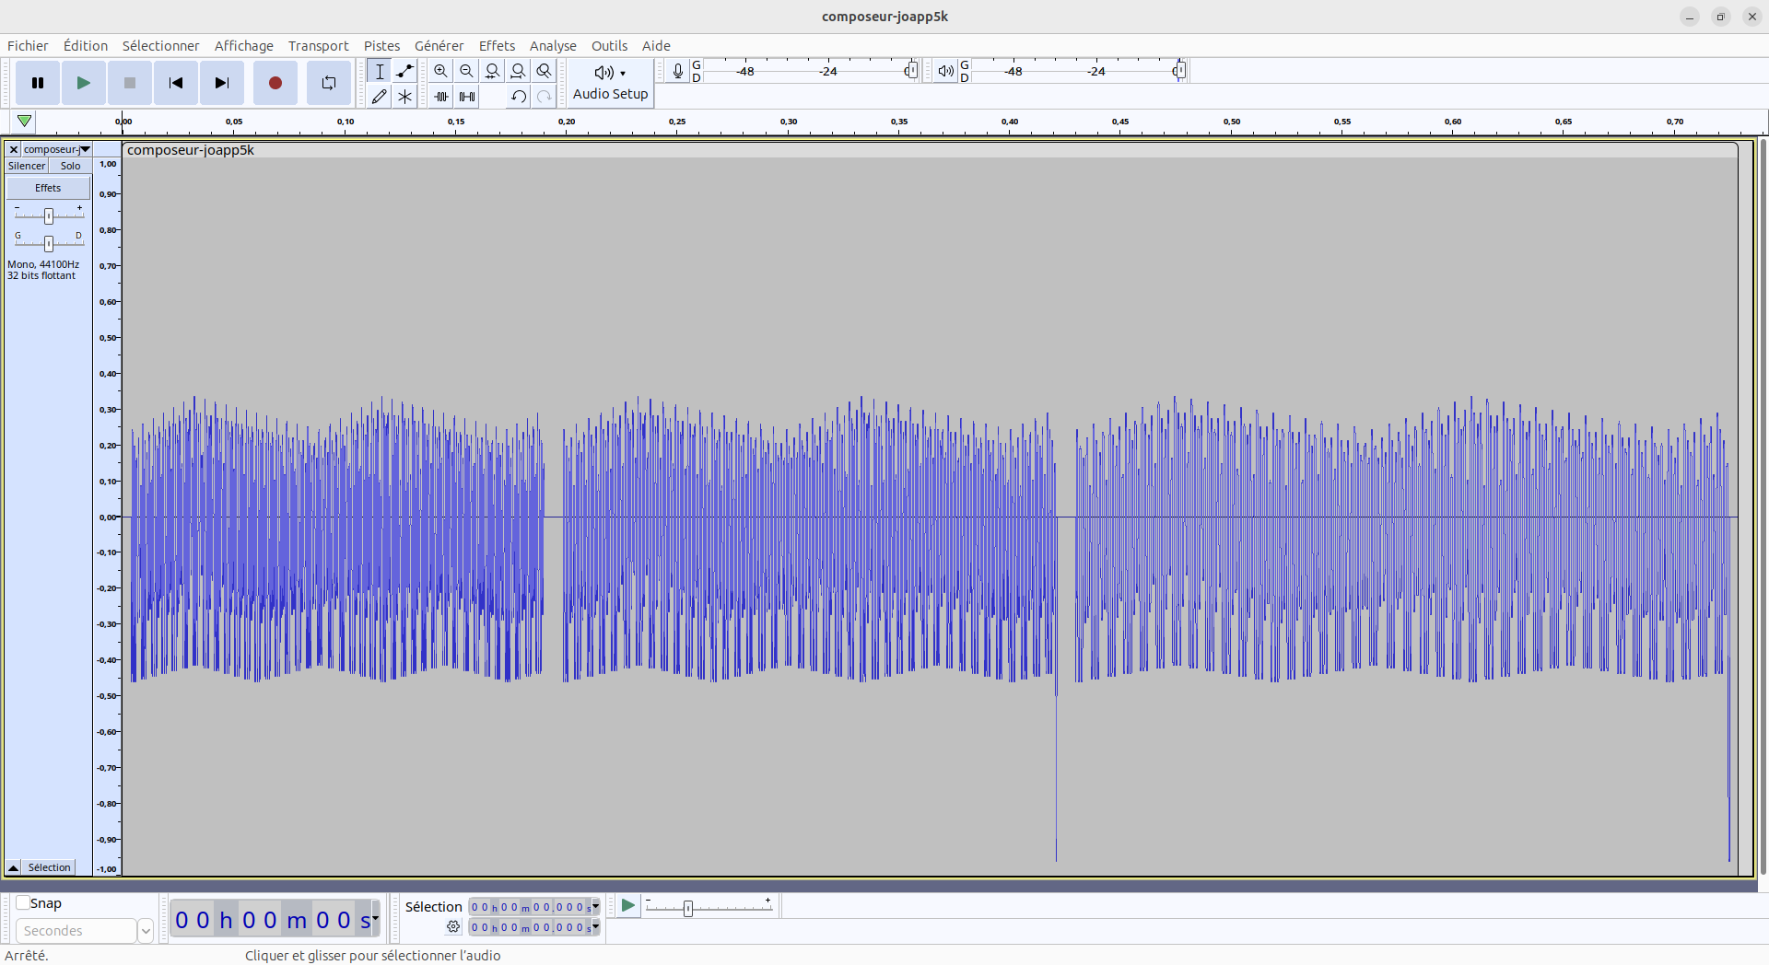The image size is (1769, 965).
Task: Click the Zoom In magnifier icon
Action: pos(441,71)
